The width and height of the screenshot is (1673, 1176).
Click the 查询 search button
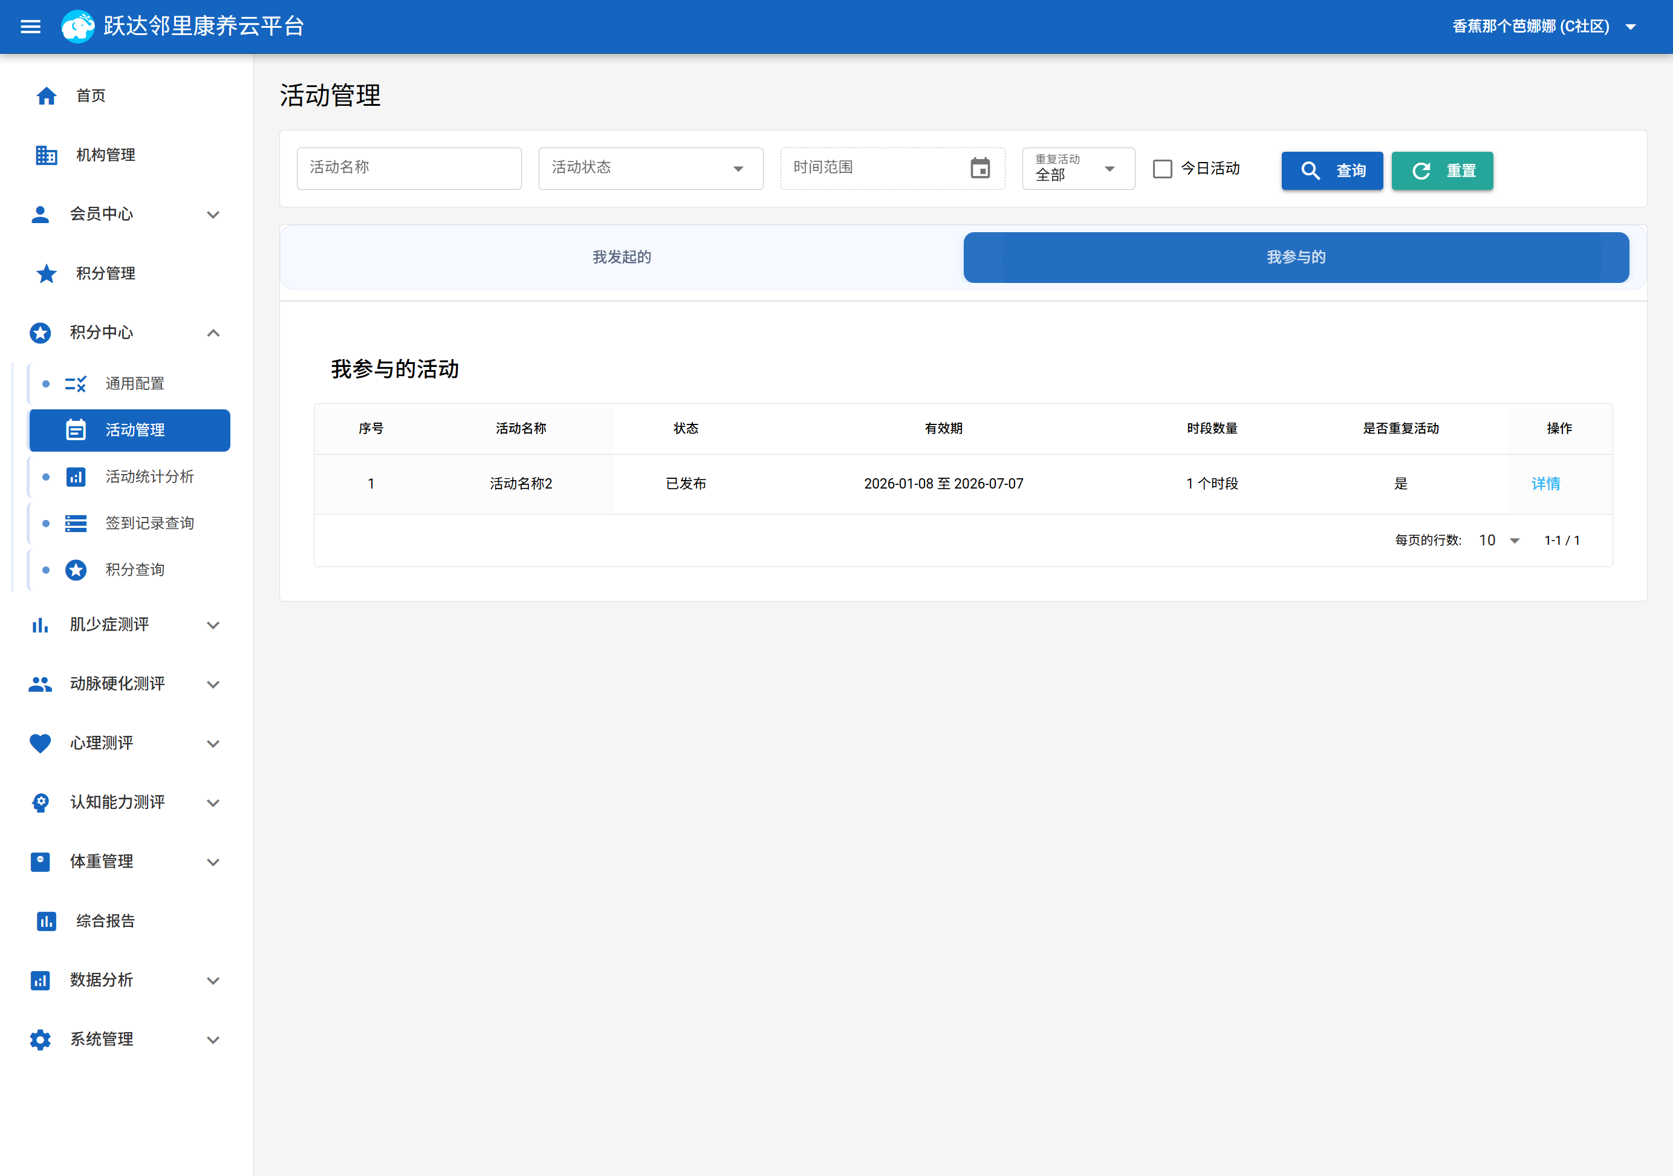[x=1332, y=171]
